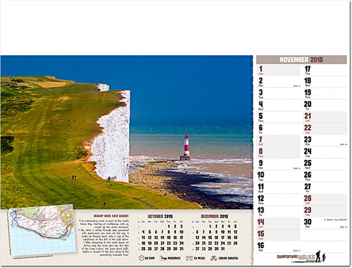Click the LINEAR COASTAL label

228,258
